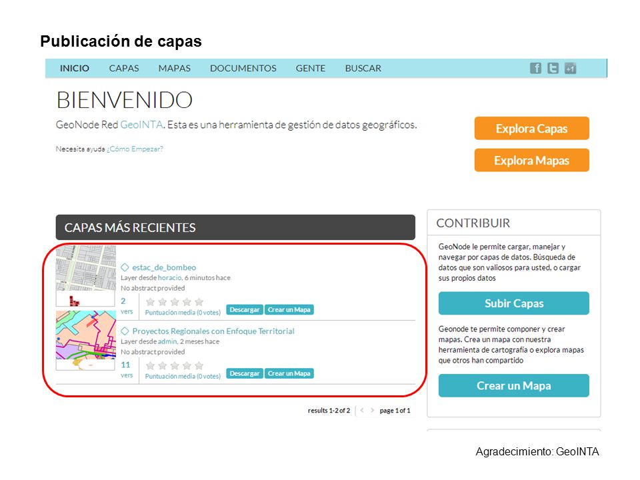Follow the GeoINTA link in the welcome text
The image size is (640, 480).
pos(141,125)
